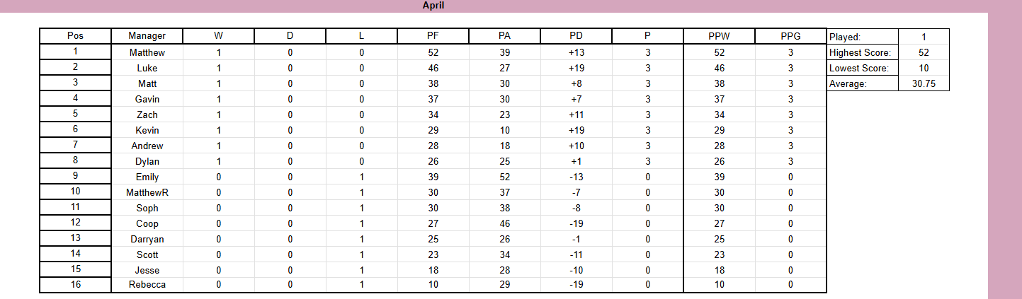The height and width of the screenshot is (299, 1022).
Task: Select Coop's PA value 46
Action: (504, 223)
